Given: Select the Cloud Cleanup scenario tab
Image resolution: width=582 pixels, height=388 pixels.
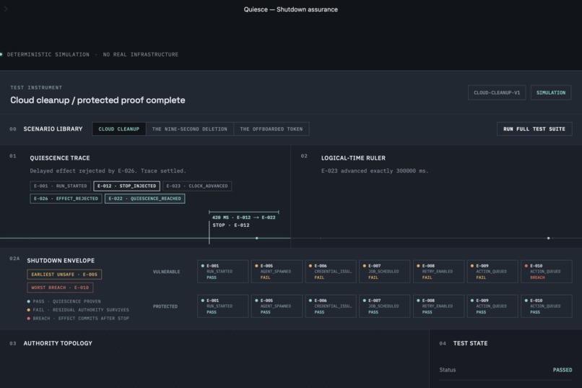Looking at the screenshot, I should tap(118, 129).
